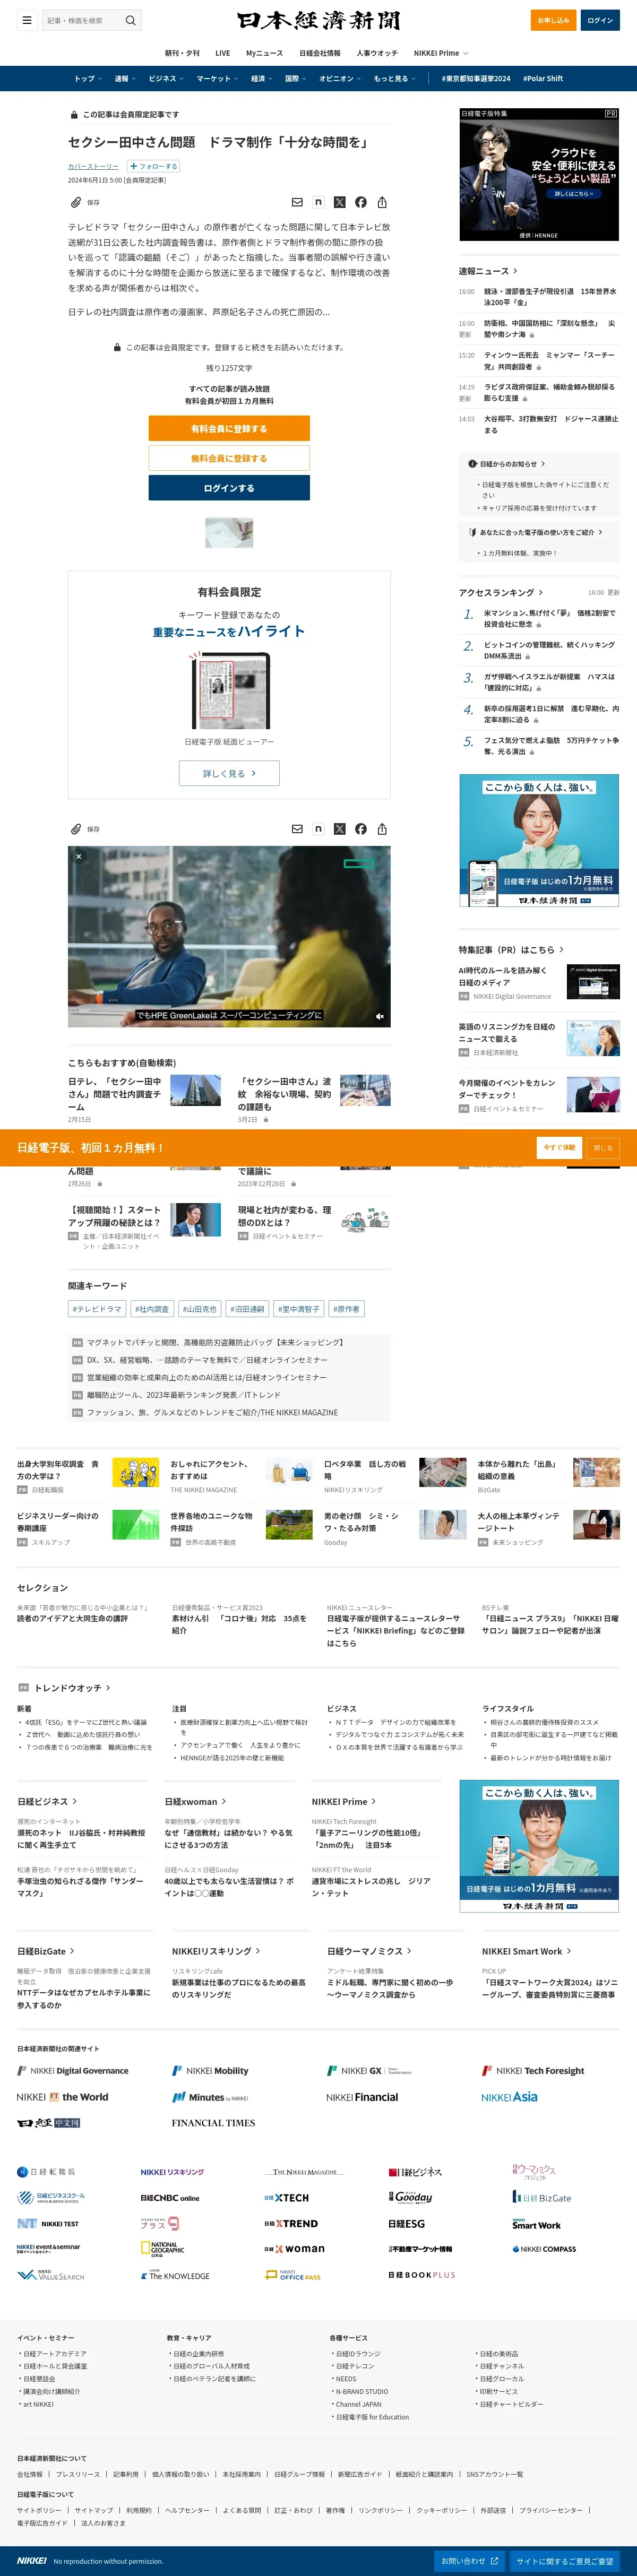Click the mail icon in the row above the video
Image resolution: width=637 pixels, height=2576 pixels.
coord(297,829)
